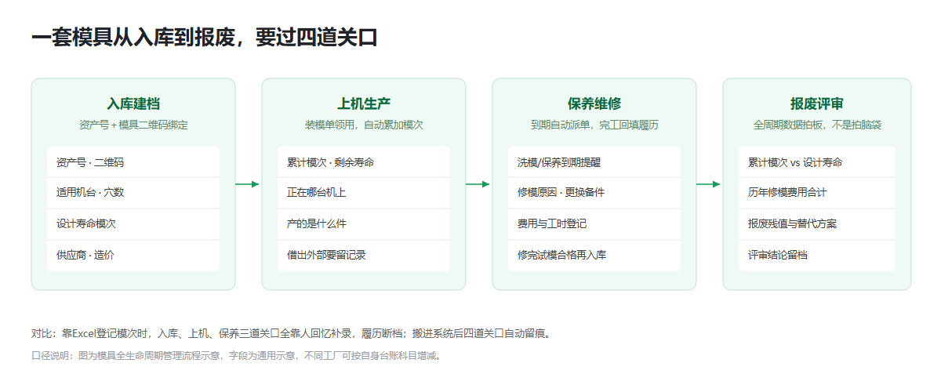Screen dimensions: 941x392
Task: Click the subtitle 装模单领用，自动累加模次
Action: 364,125
